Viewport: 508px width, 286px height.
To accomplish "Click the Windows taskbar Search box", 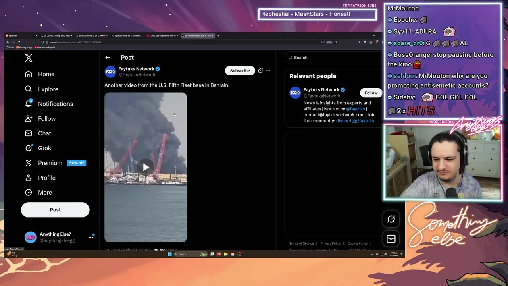I will (190, 254).
